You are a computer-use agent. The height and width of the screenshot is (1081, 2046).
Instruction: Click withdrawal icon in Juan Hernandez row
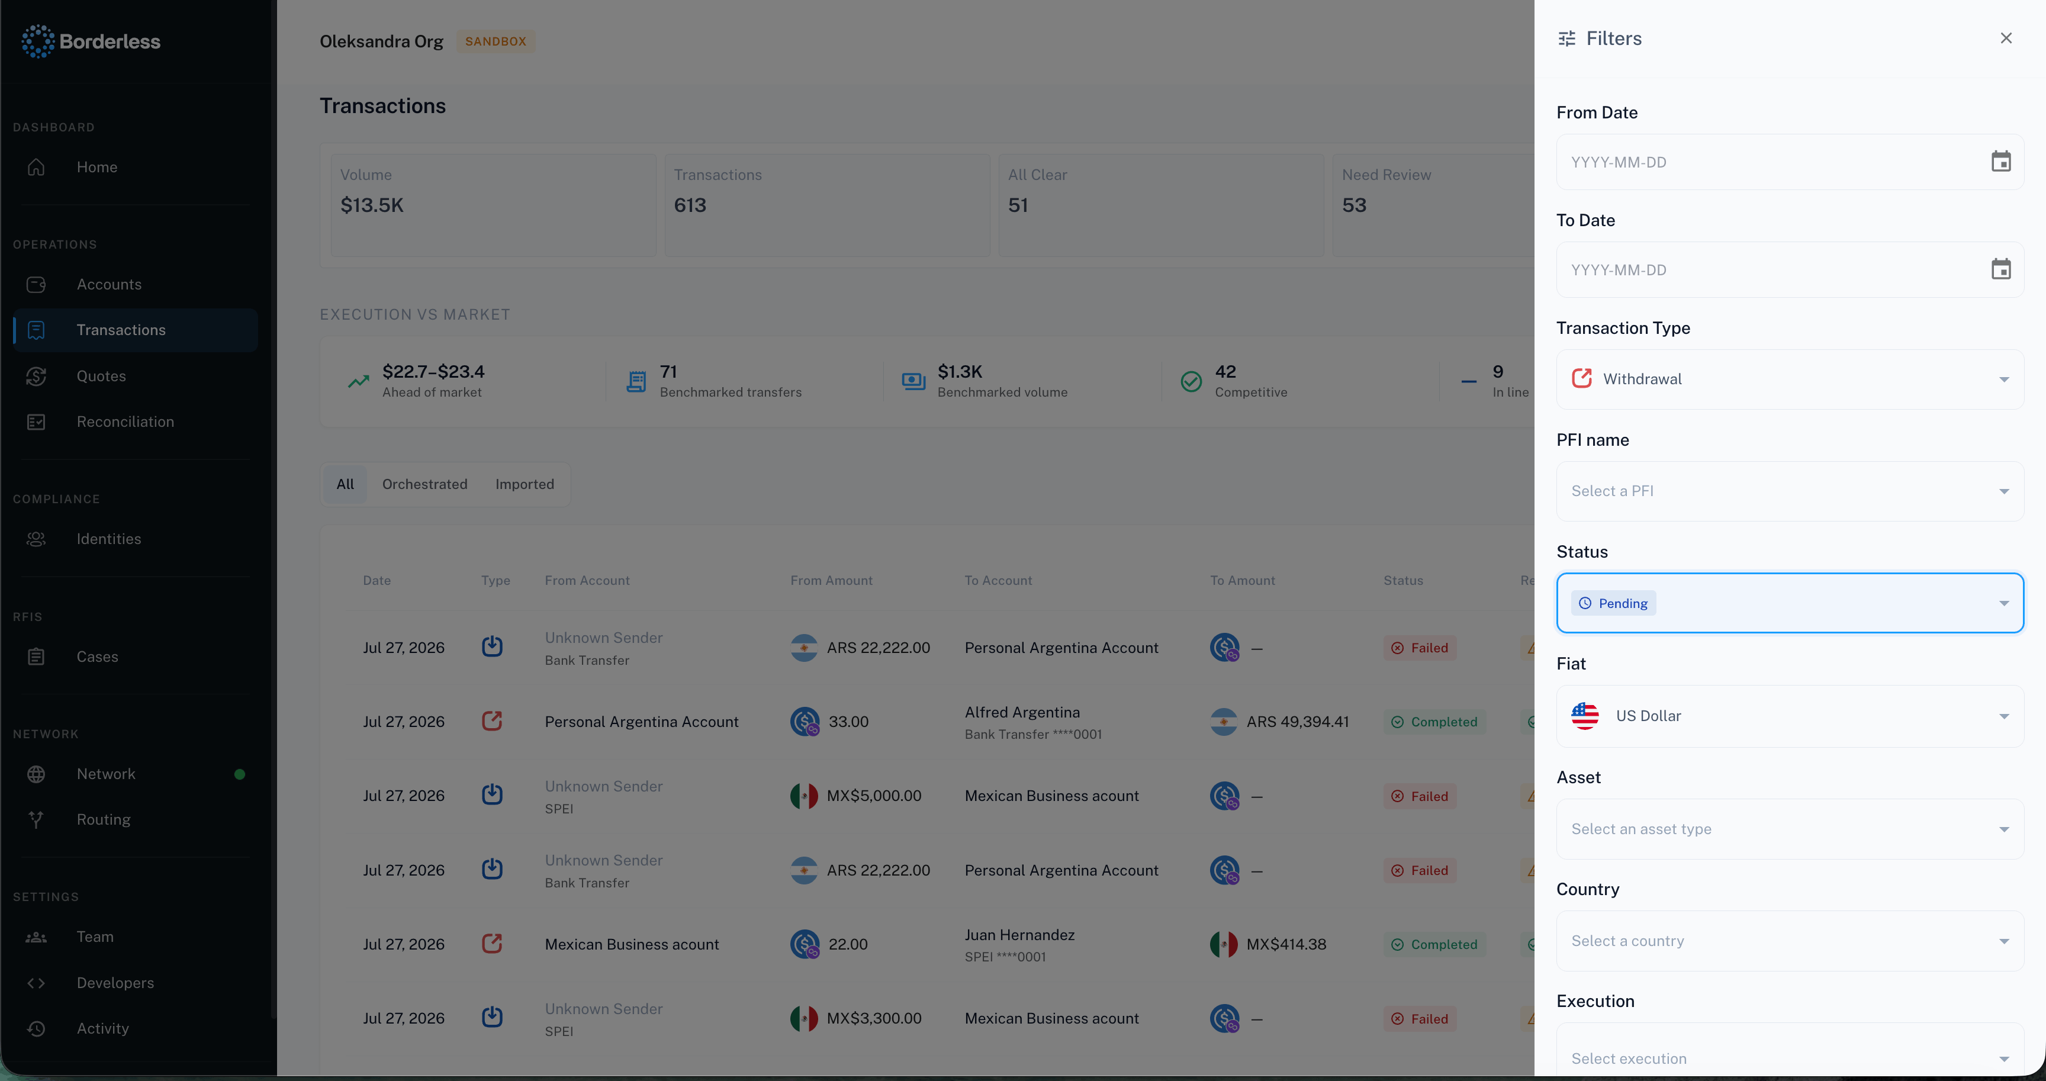[491, 944]
